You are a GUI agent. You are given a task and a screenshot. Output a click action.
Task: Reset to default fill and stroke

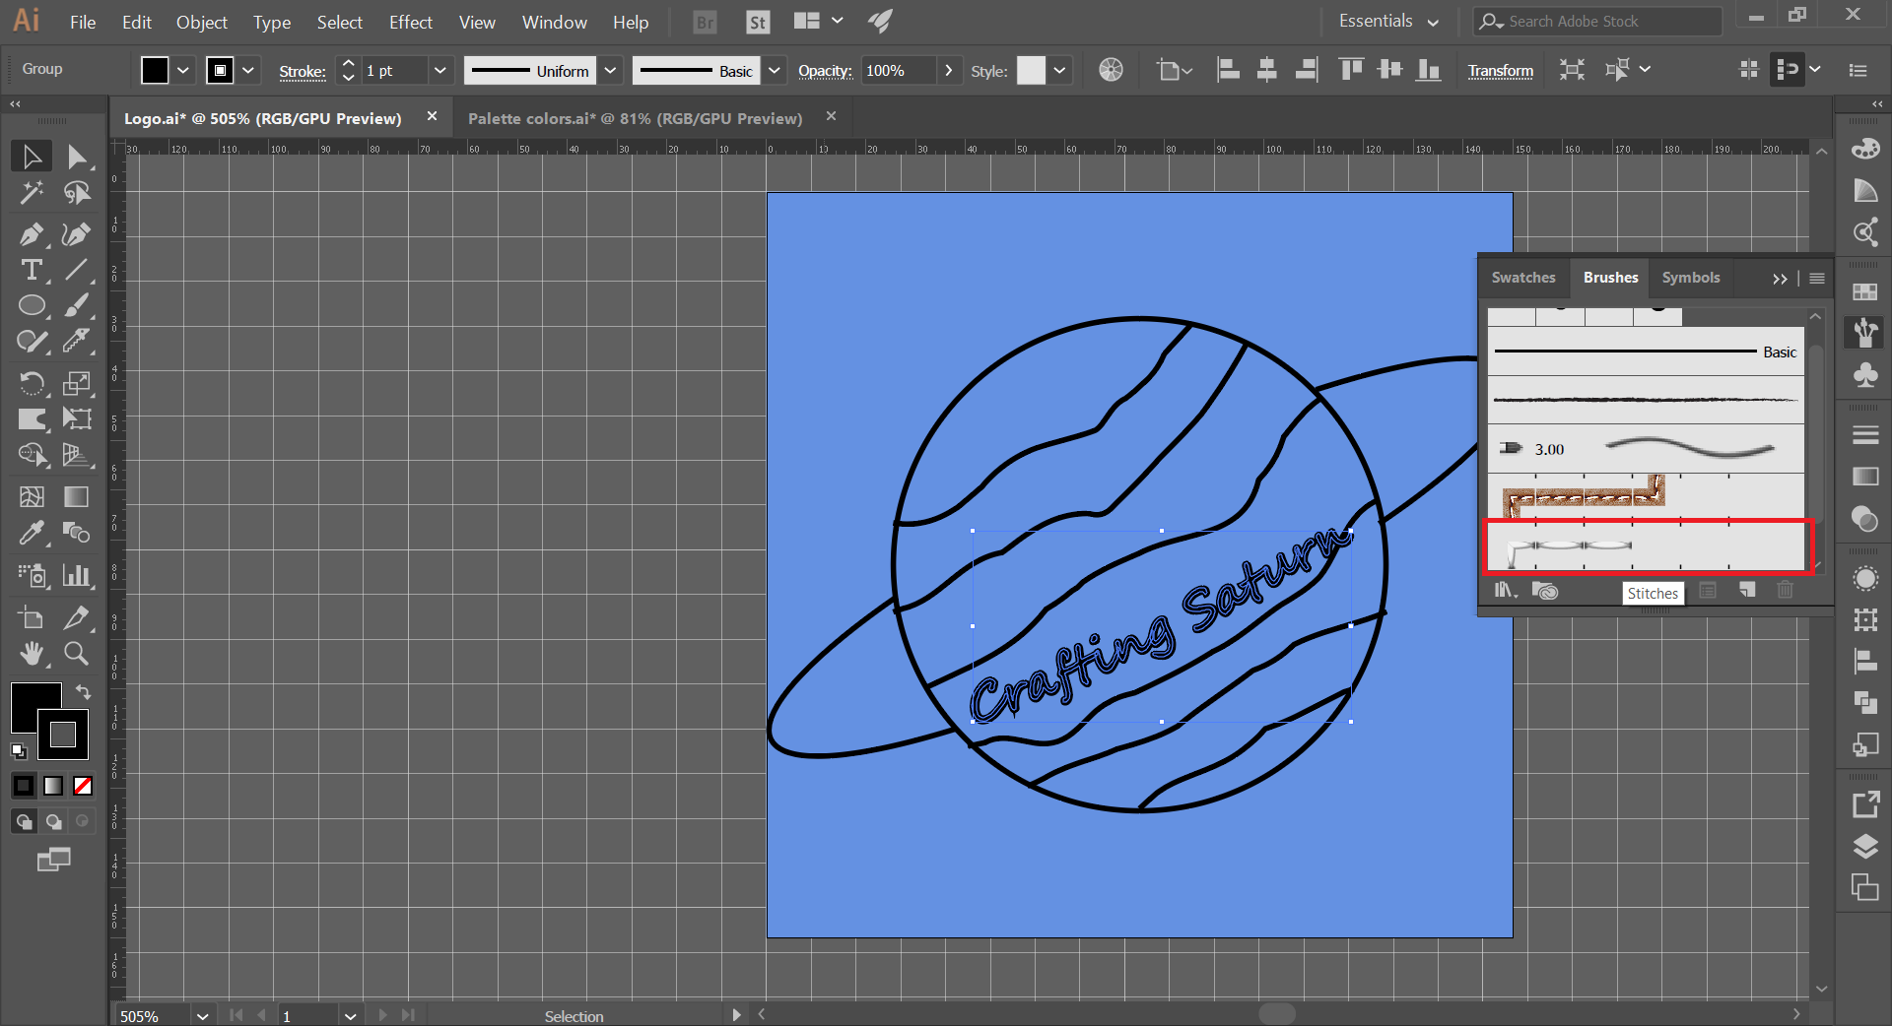19,751
